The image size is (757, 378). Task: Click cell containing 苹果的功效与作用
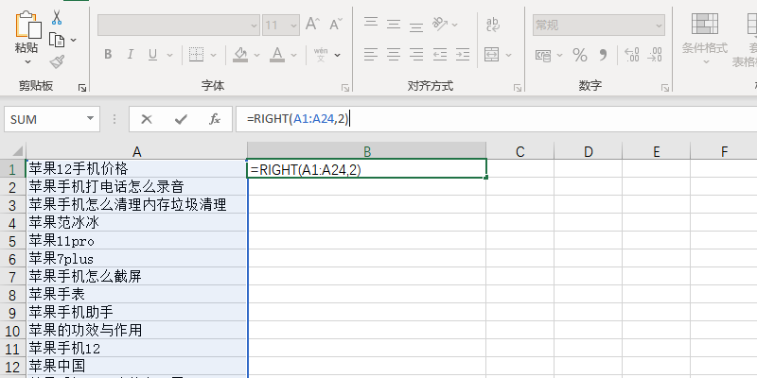[136, 330]
